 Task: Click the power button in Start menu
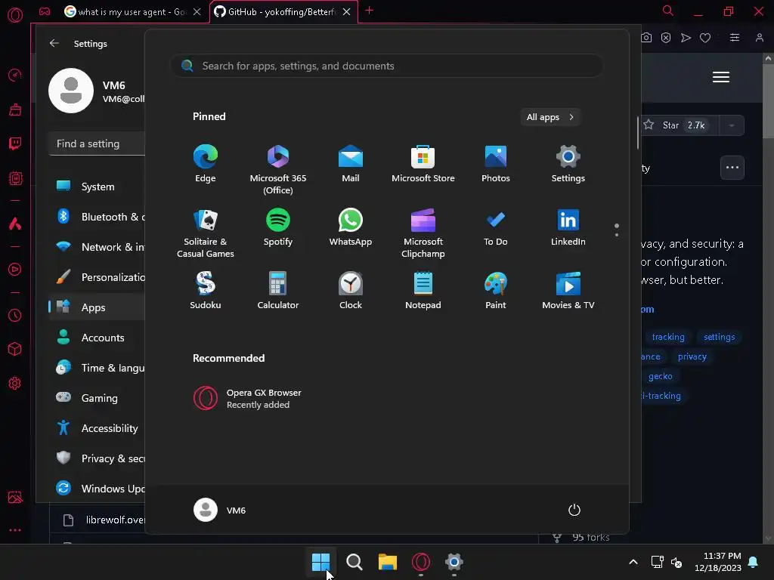pos(574,510)
